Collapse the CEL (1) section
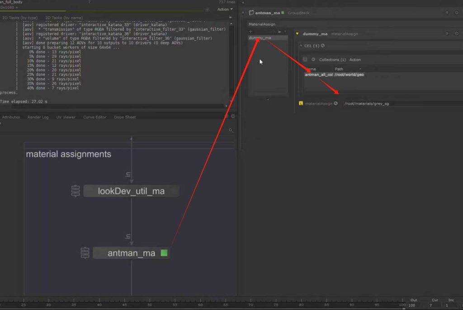 pyautogui.click(x=302, y=46)
